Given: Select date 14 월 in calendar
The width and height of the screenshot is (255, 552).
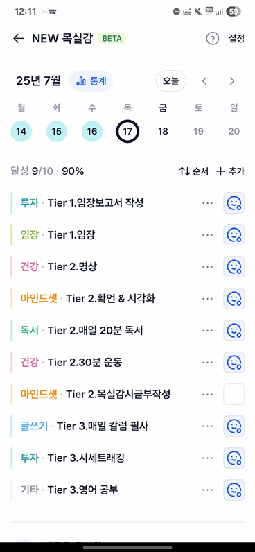Looking at the screenshot, I should (21, 132).
